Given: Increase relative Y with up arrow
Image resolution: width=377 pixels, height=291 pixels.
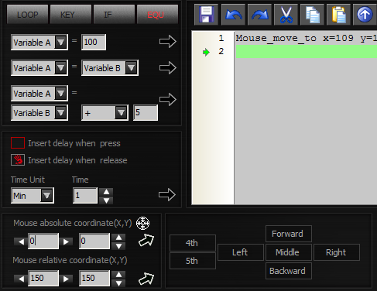Looking at the screenshot, I should (x=118, y=275).
